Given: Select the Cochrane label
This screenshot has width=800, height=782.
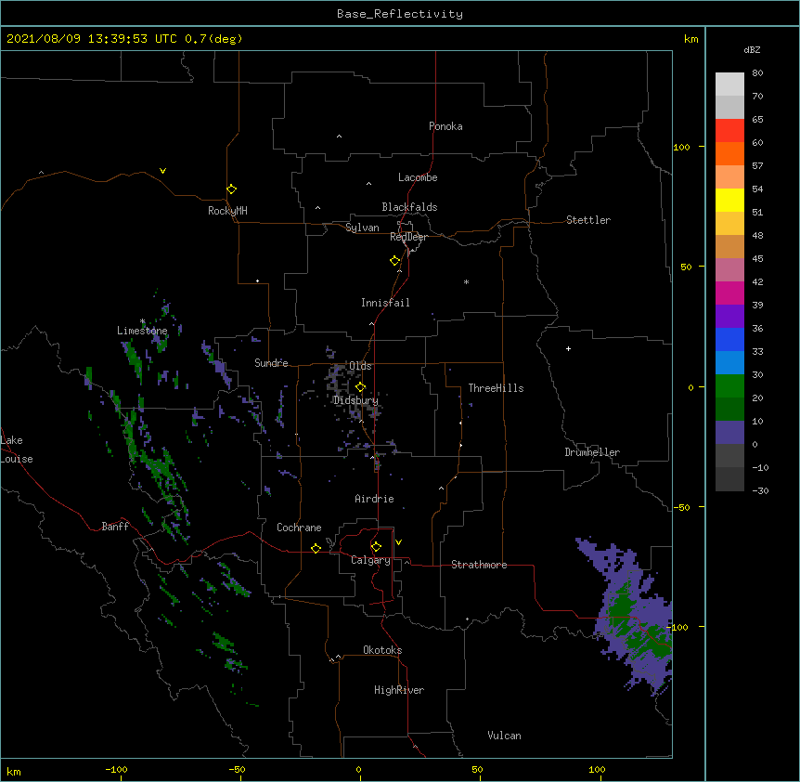Looking at the screenshot, I should pyautogui.click(x=299, y=528).
